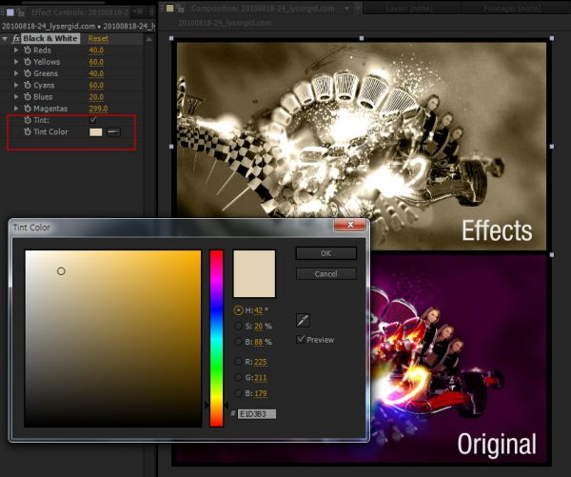The image size is (571, 477).
Task: Click the Blues value 20.0
Action: click(x=96, y=97)
